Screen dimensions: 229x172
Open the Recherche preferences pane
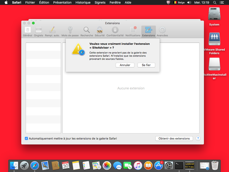click(x=87, y=32)
